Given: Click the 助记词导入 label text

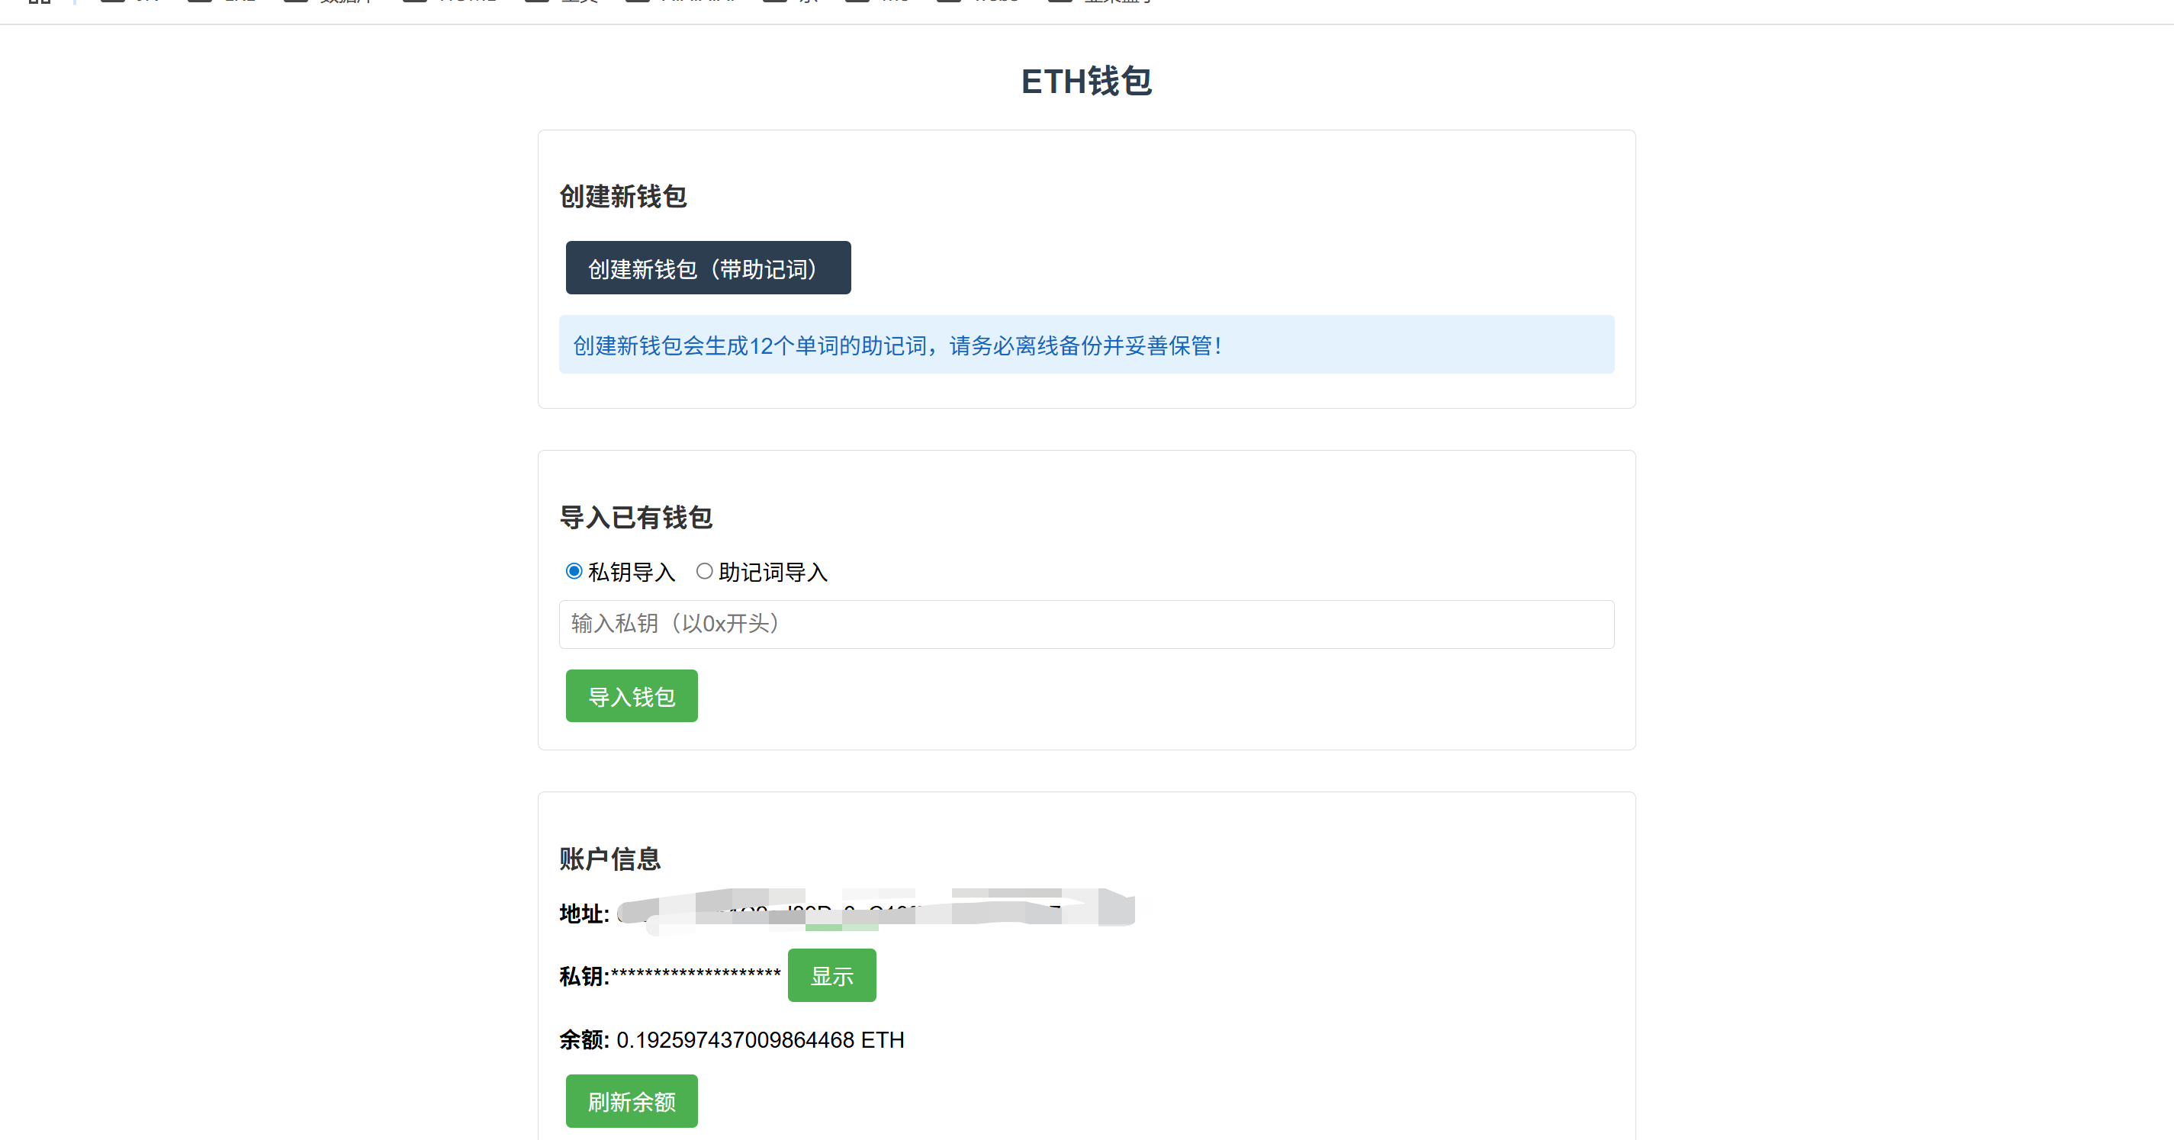Looking at the screenshot, I should click(772, 572).
